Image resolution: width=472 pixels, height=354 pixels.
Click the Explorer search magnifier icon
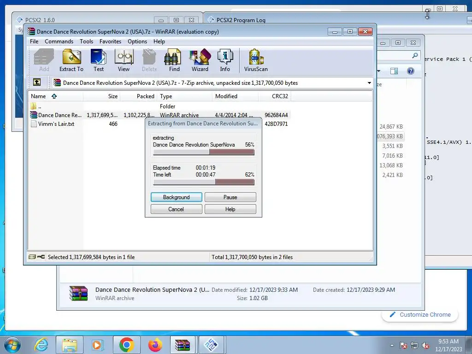[x=415, y=55]
